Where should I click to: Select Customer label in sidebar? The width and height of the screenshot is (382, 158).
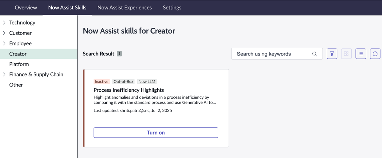point(21,33)
